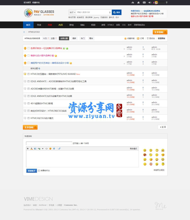Open the 相册 navigation tab
Image resolution: width=190 pixels, height=220 pixels.
coord(93,25)
